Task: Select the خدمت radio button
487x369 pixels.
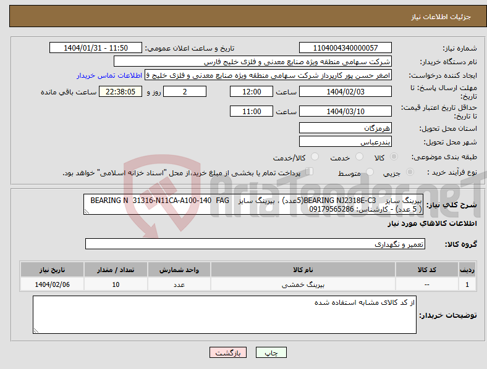Action: [359, 157]
